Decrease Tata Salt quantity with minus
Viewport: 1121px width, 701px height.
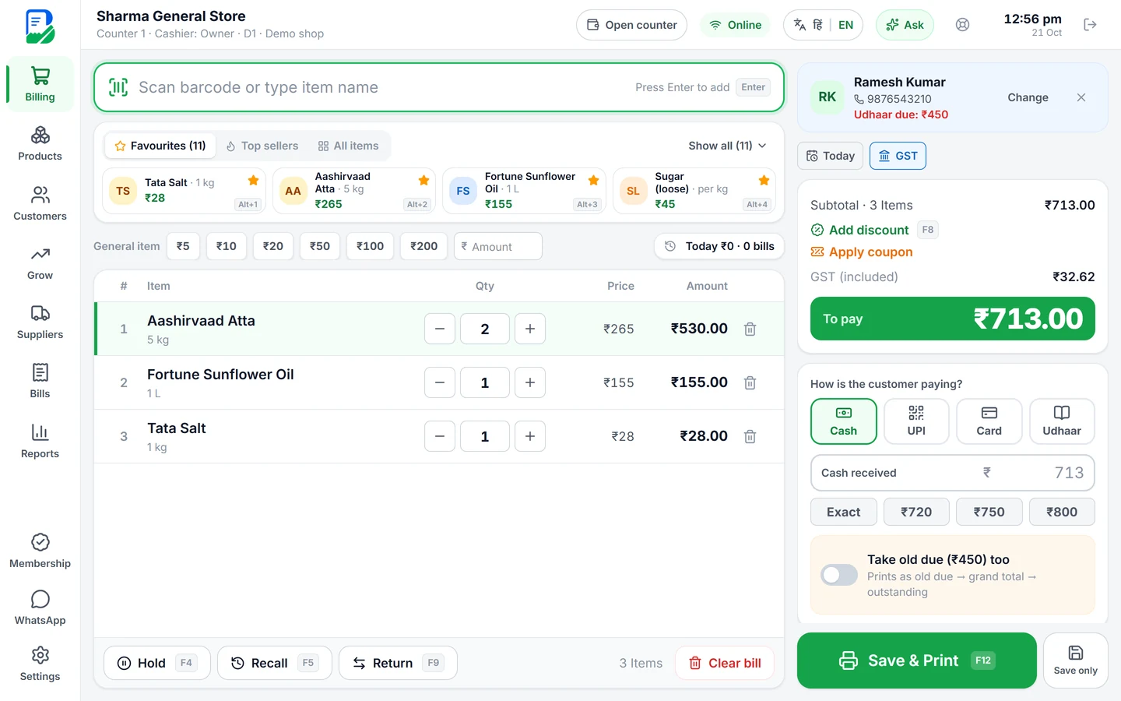click(x=440, y=436)
